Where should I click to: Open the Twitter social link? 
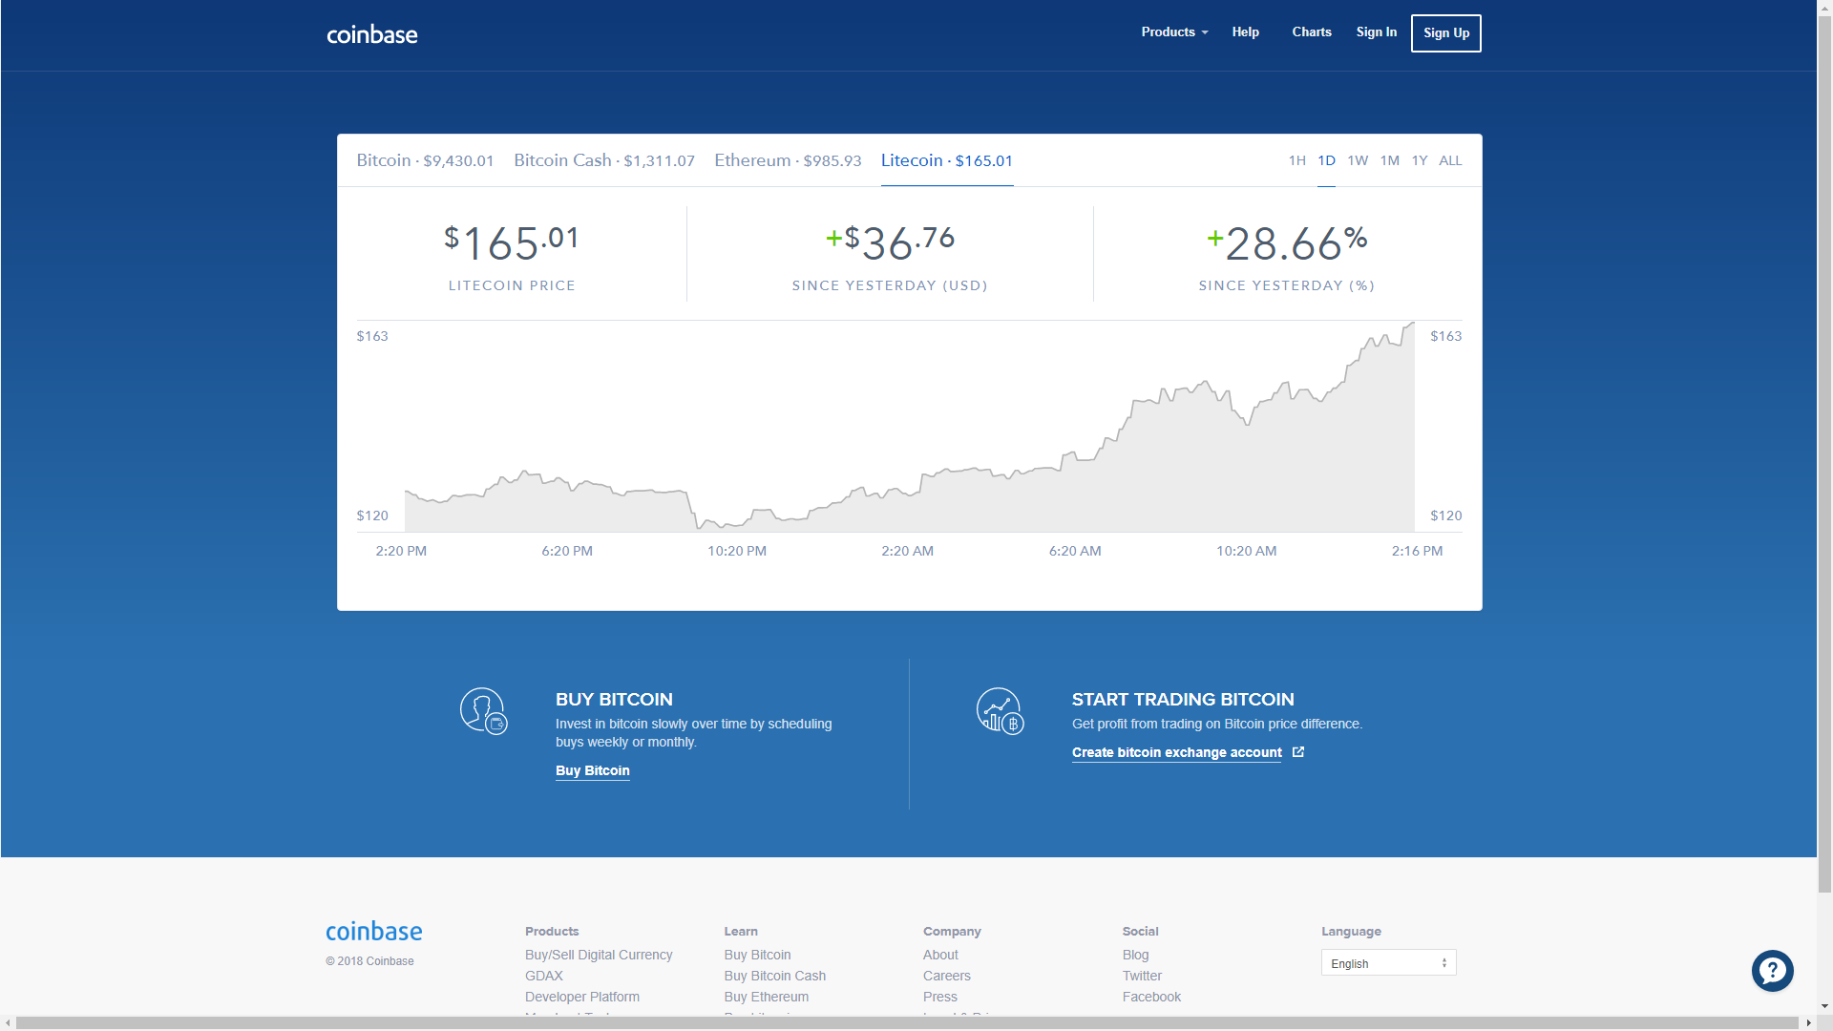point(1142,976)
